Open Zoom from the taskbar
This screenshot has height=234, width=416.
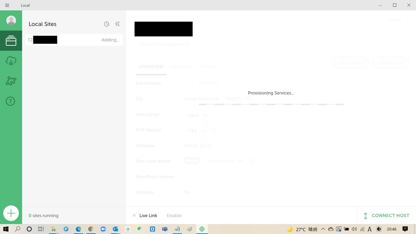(x=103, y=229)
